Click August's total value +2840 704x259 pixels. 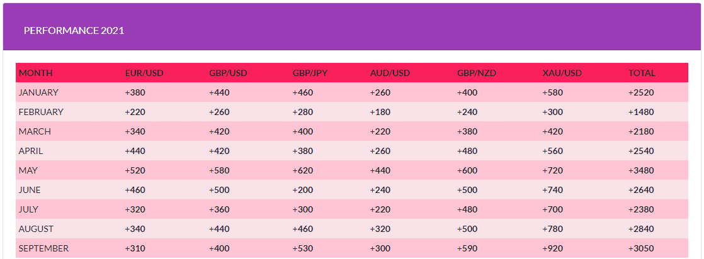[x=641, y=229]
